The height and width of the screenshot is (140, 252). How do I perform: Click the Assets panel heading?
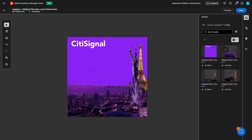click(204, 17)
